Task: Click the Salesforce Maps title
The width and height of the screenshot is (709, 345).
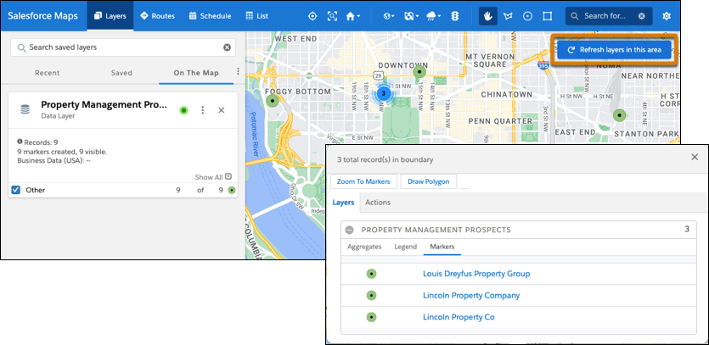Action: pos(42,16)
